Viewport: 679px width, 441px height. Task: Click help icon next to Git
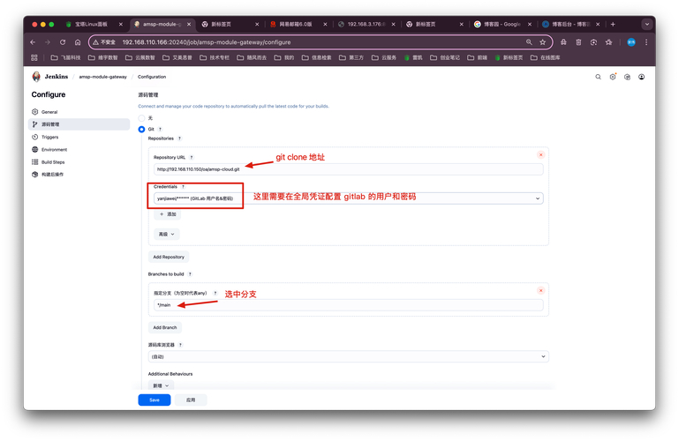coord(160,130)
